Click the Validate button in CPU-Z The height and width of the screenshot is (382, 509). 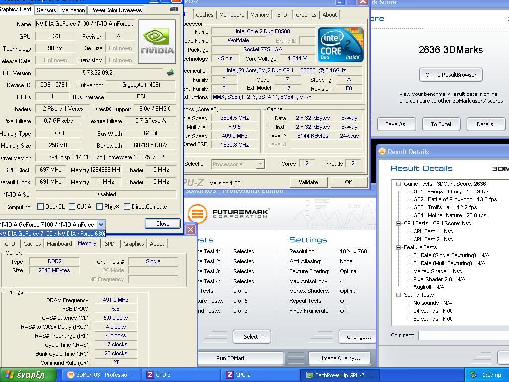[308, 182]
